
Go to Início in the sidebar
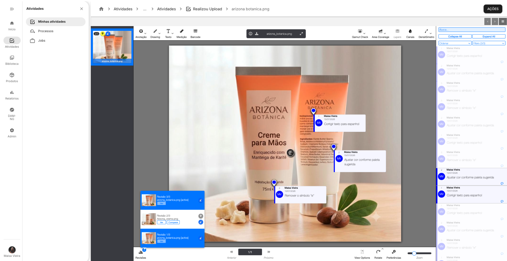click(12, 26)
